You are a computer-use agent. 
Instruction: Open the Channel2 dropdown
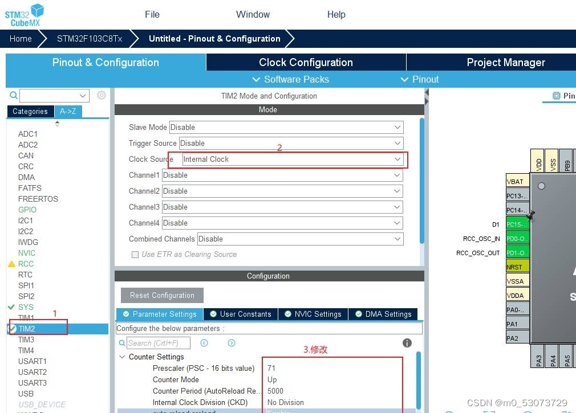pos(282,191)
